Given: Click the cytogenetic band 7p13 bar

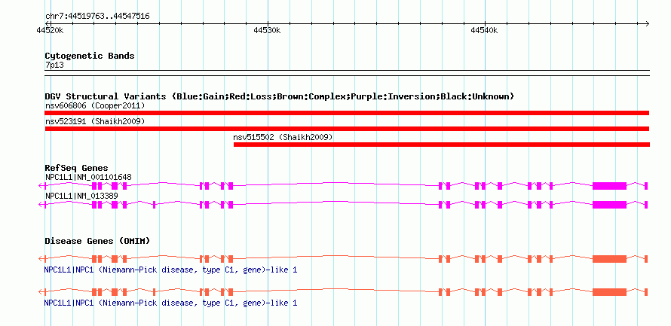Looking at the screenshot, I should coord(347,72).
